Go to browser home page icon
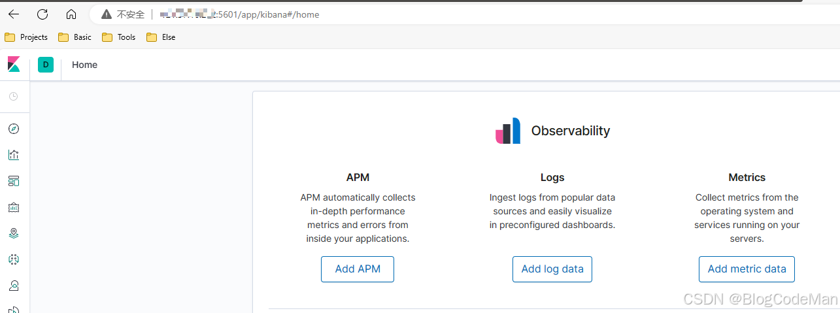 (x=71, y=14)
